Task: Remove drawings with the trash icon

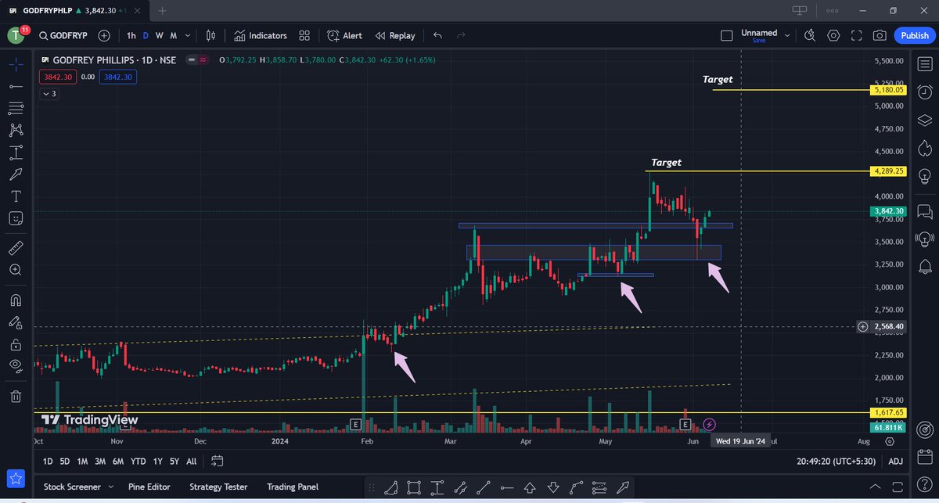Action: click(x=16, y=396)
